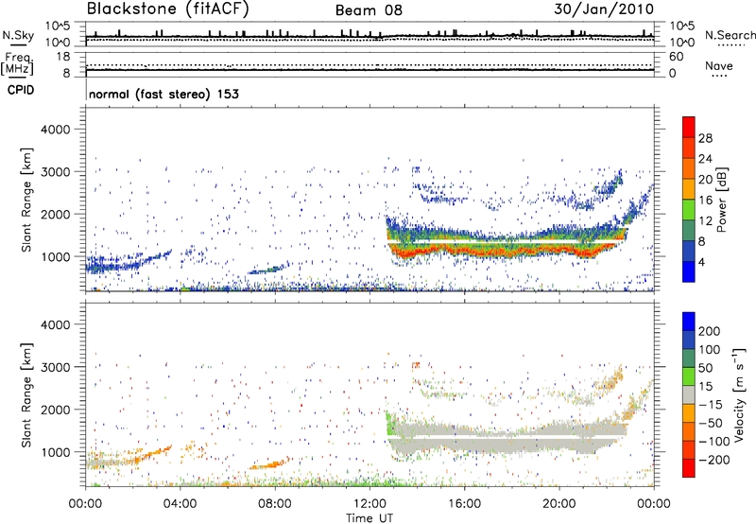Click the "Nave" legend label

click(719, 65)
